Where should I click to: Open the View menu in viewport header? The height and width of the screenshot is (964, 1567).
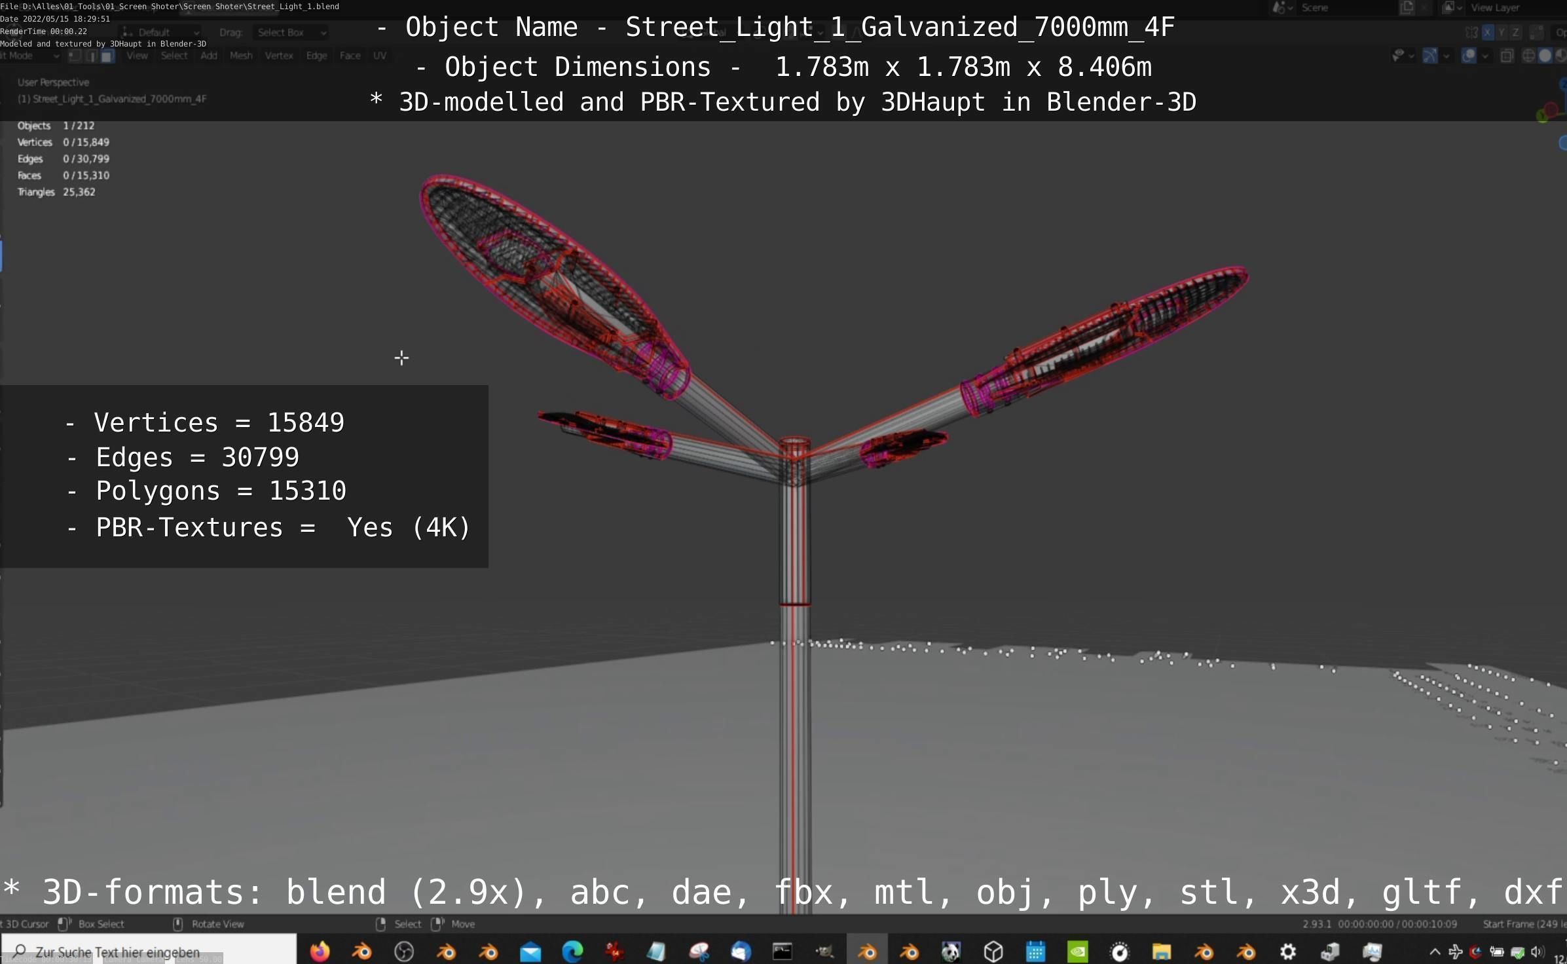[137, 56]
